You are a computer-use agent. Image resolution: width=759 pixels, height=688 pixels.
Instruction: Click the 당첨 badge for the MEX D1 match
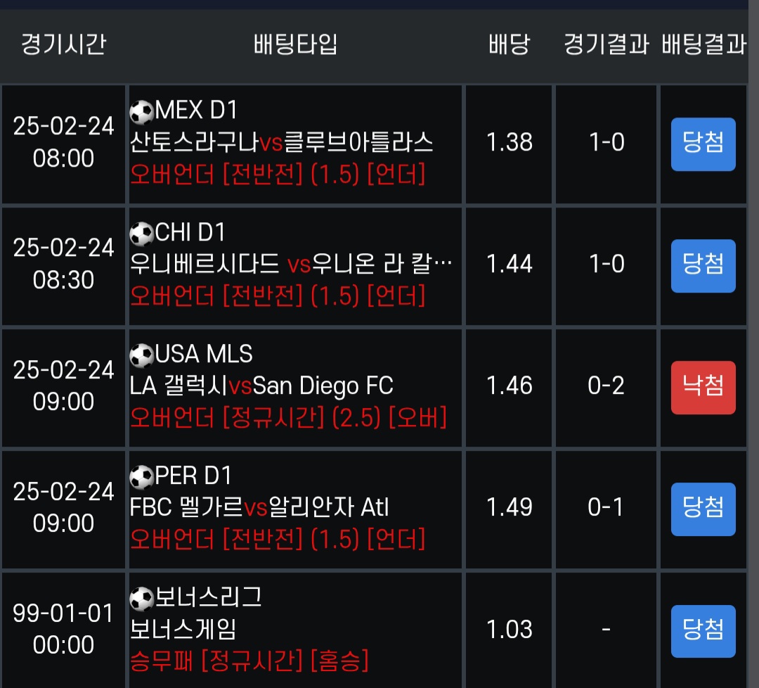tap(703, 144)
